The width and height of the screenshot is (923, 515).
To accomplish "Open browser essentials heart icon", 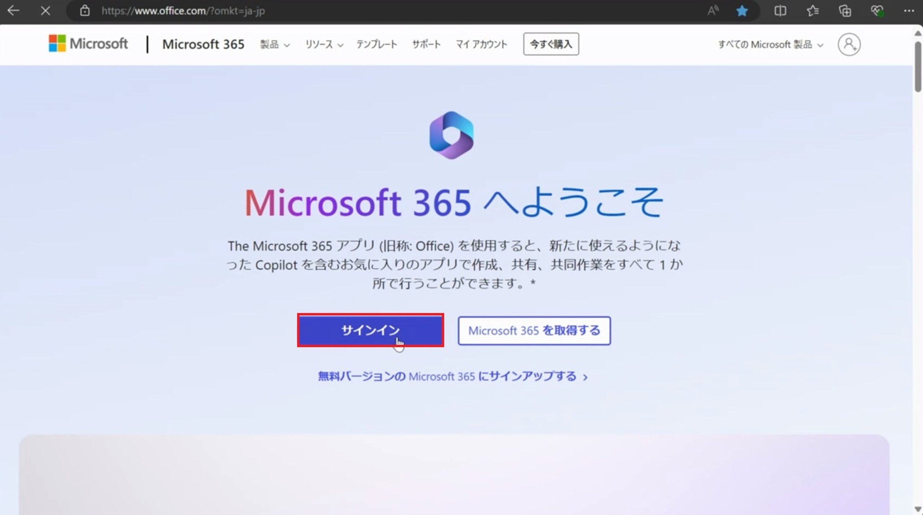I will [877, 11].
